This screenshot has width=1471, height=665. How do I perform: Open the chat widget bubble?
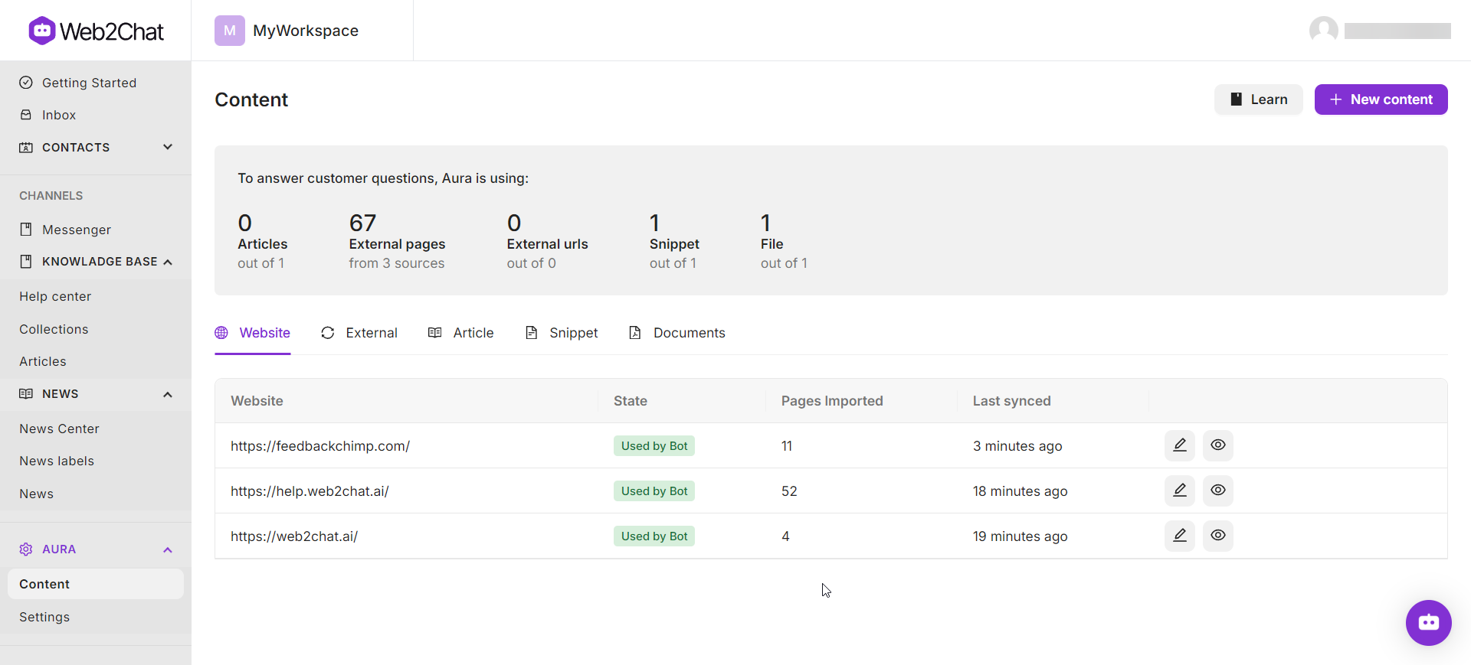click(x=1429, y=623)
